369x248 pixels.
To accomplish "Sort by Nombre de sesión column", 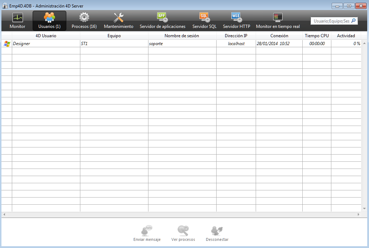I will click(x=182, y=36).
